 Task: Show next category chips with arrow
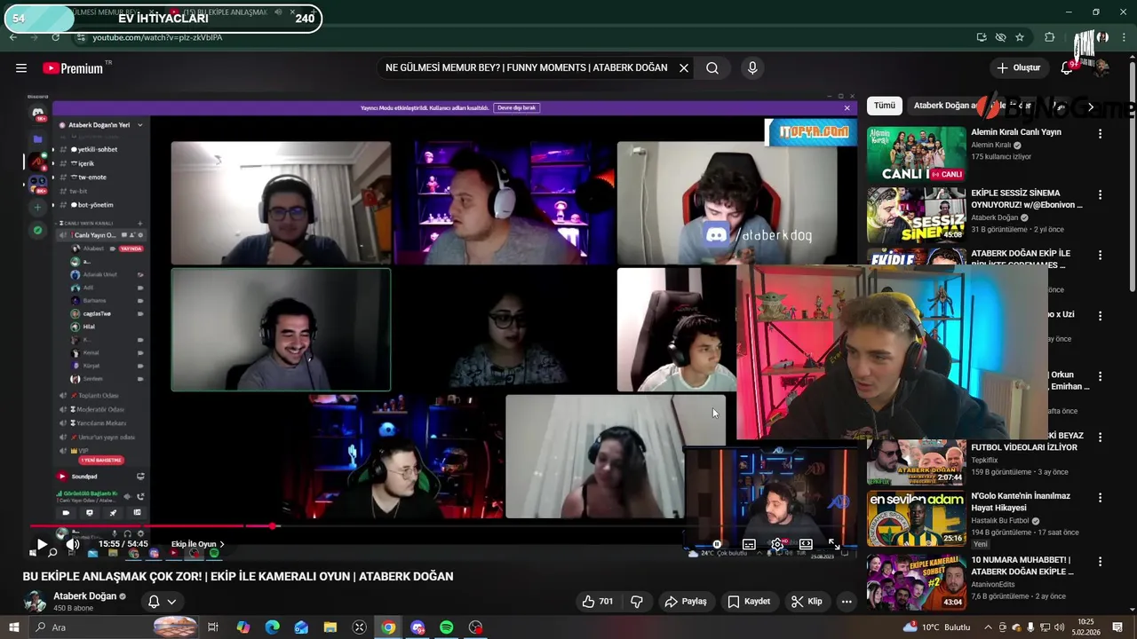(x=1091, y=106)
